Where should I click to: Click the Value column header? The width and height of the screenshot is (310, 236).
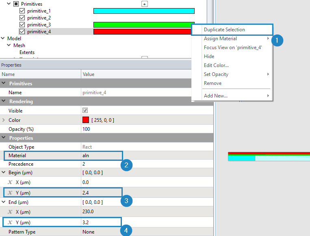click(136, 74)
